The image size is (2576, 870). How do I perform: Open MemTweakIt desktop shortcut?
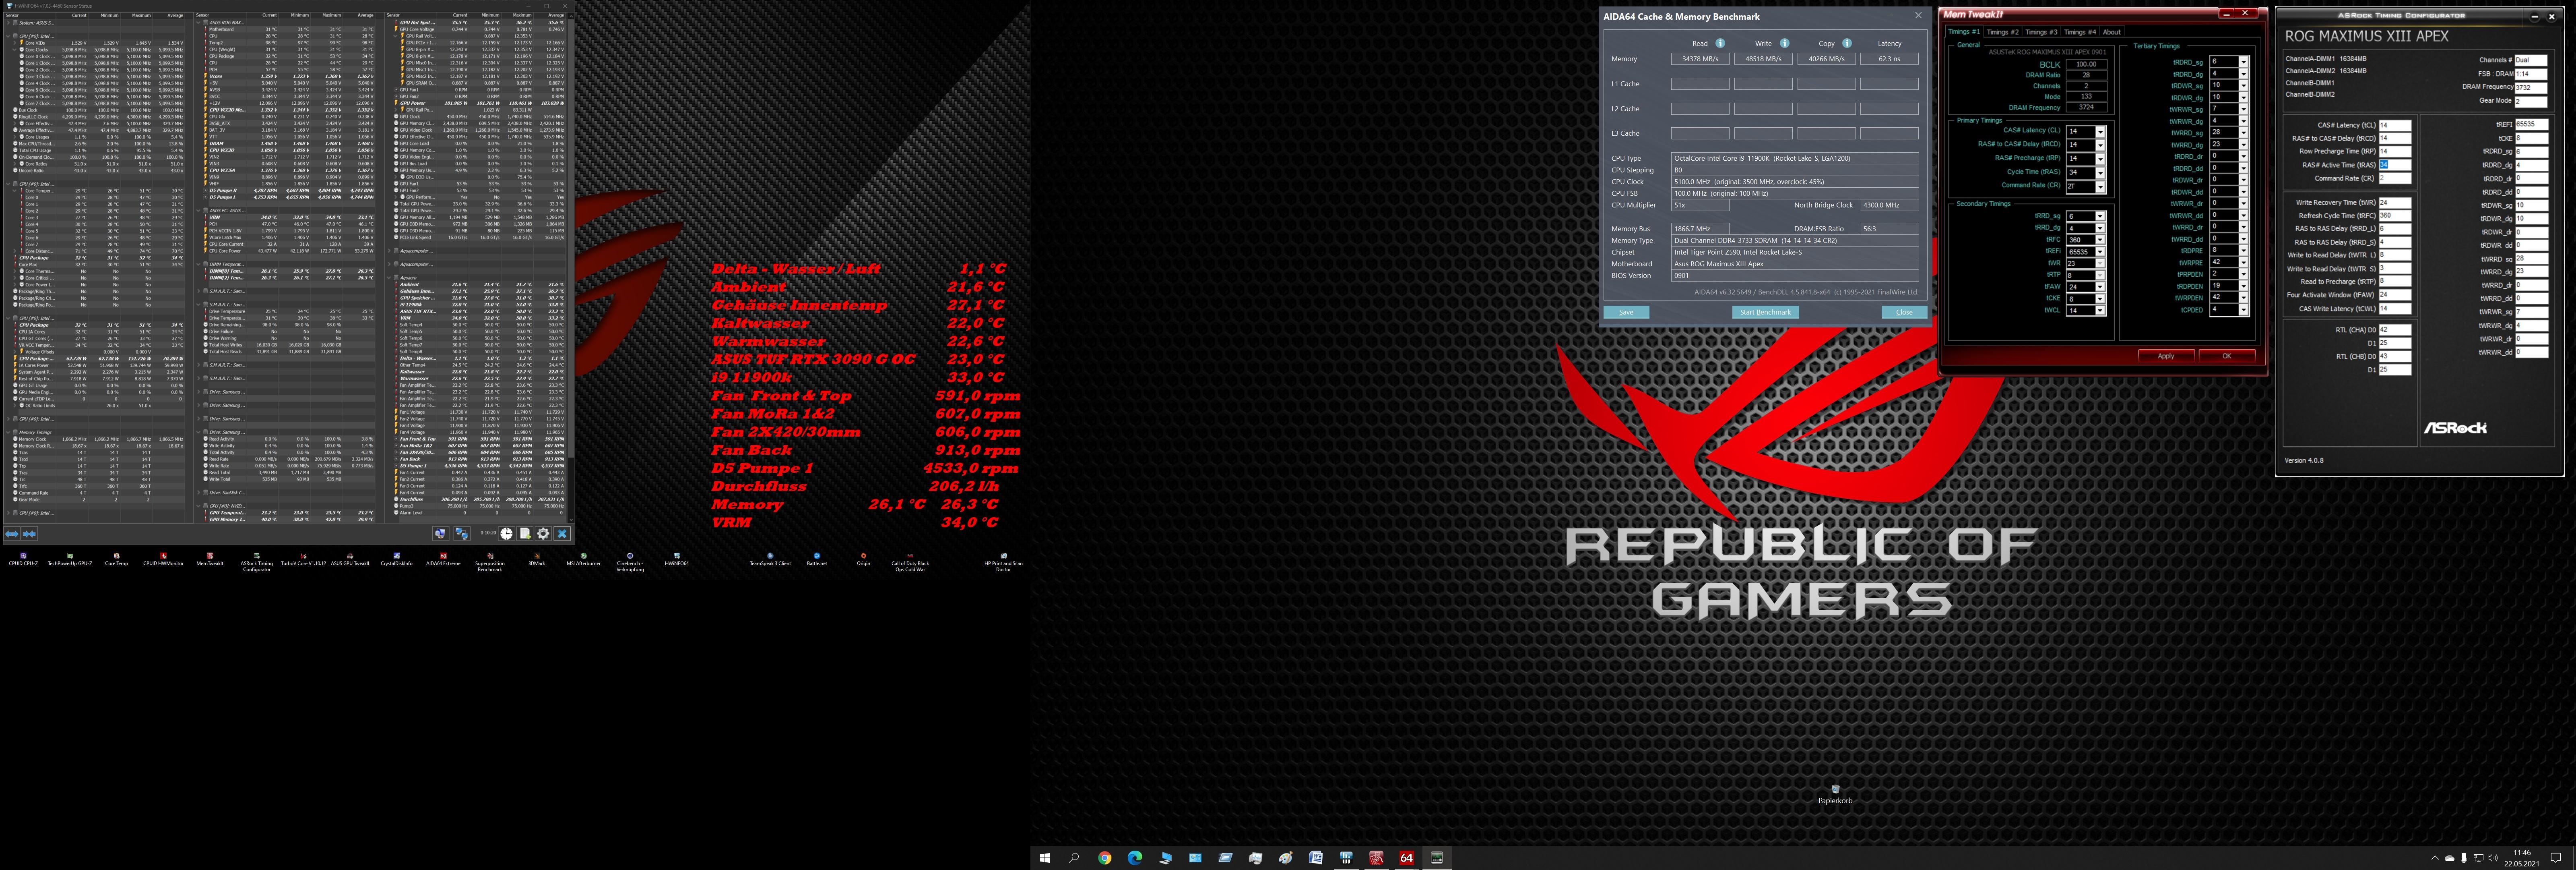210,559
